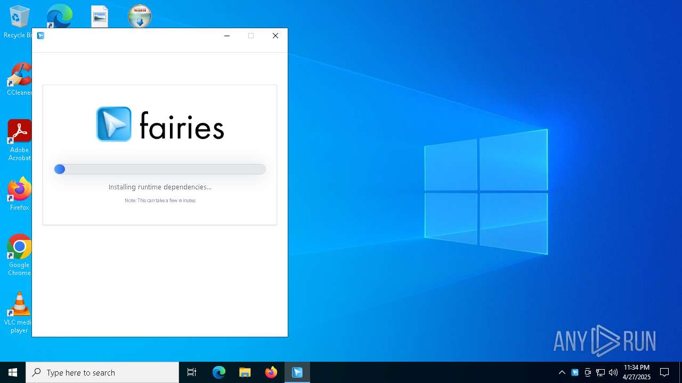
Task: Open the clock showing 11:34 PM
Action: point(637,372)
